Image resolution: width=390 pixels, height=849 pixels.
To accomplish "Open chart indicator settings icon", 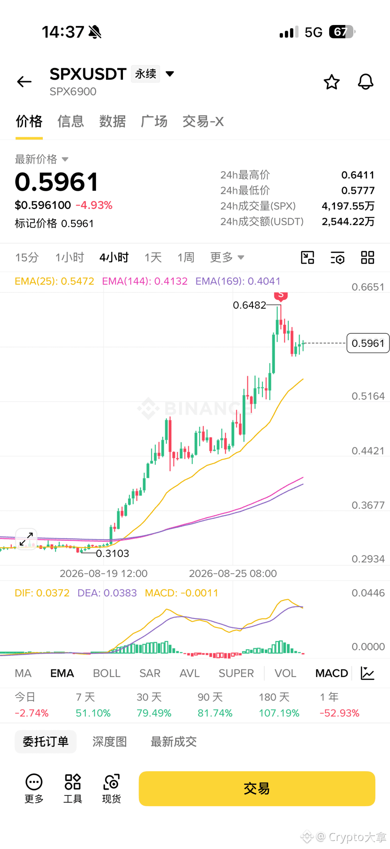I will (x=338, y=257).
